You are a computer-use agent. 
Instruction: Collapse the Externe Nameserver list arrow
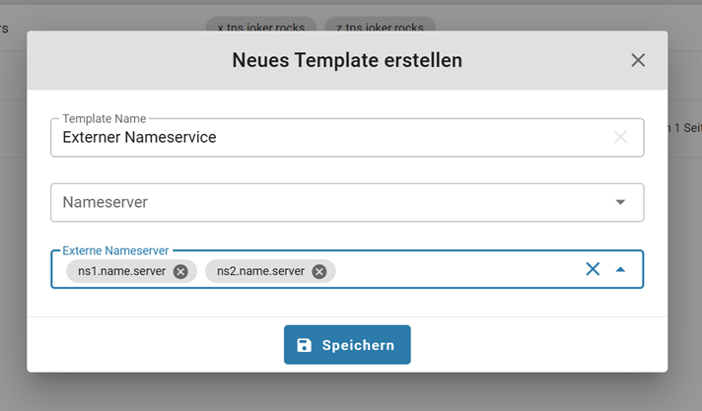pyautogui.click(x=620, y=269)
